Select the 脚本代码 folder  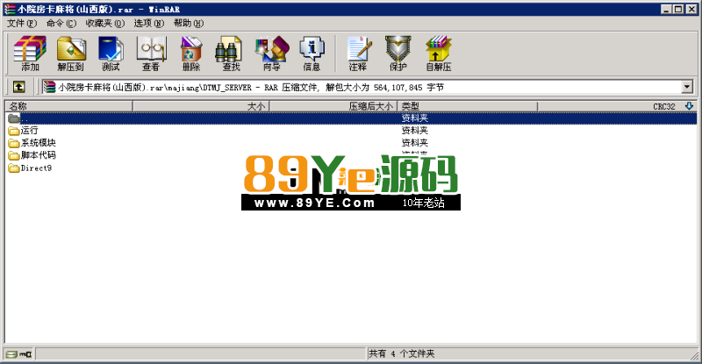tap(32, 155)
